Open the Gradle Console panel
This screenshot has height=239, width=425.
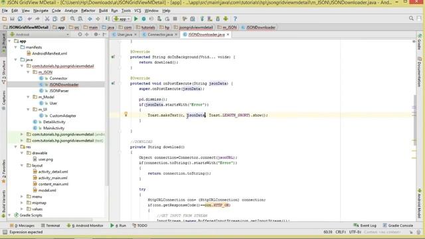coord(398,225)
